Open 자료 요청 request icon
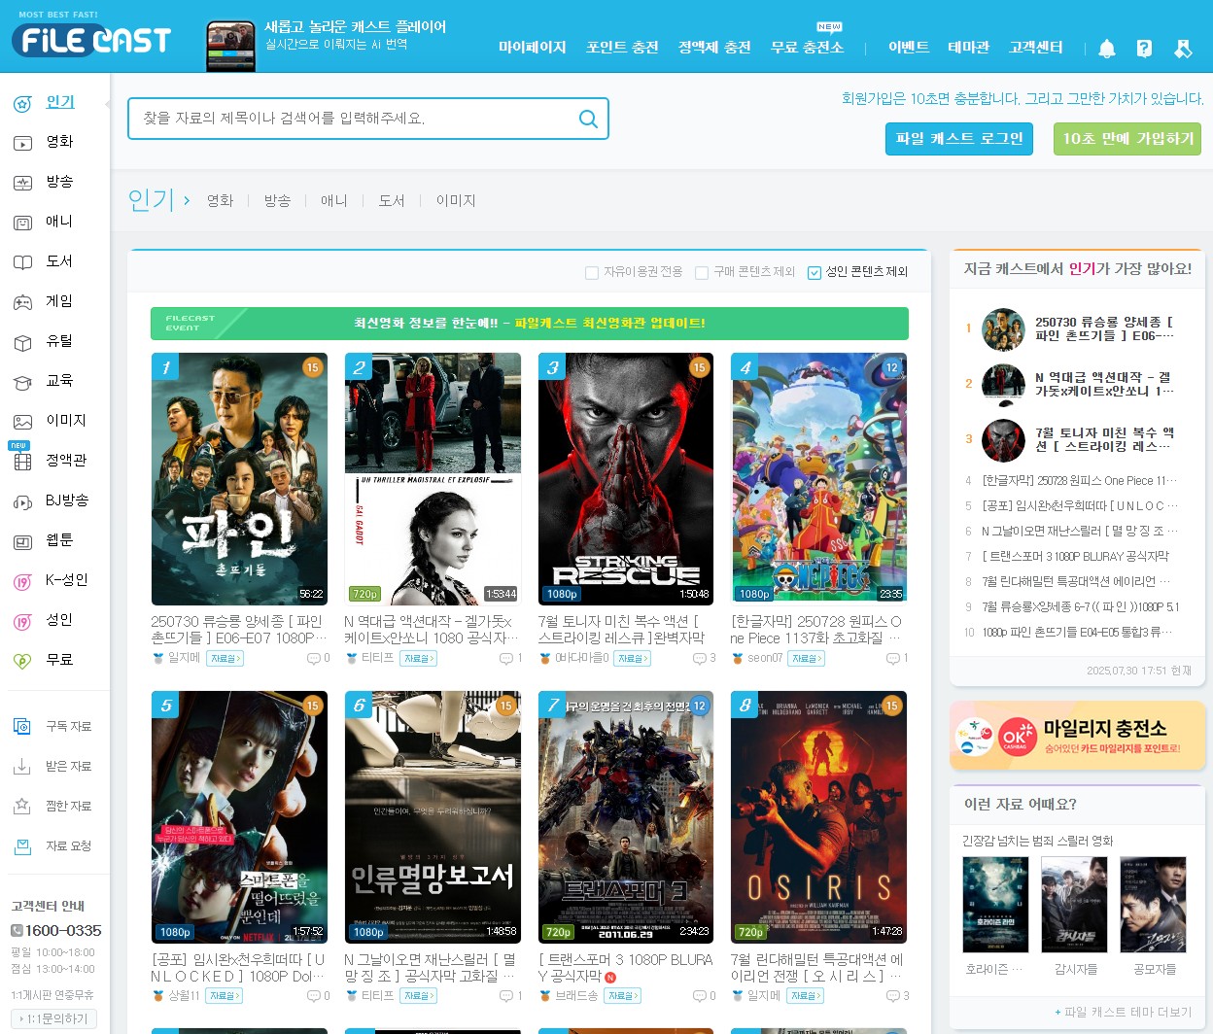Screen dimensions: 1213x1034 pyautogui.click(x=22, y=846)
